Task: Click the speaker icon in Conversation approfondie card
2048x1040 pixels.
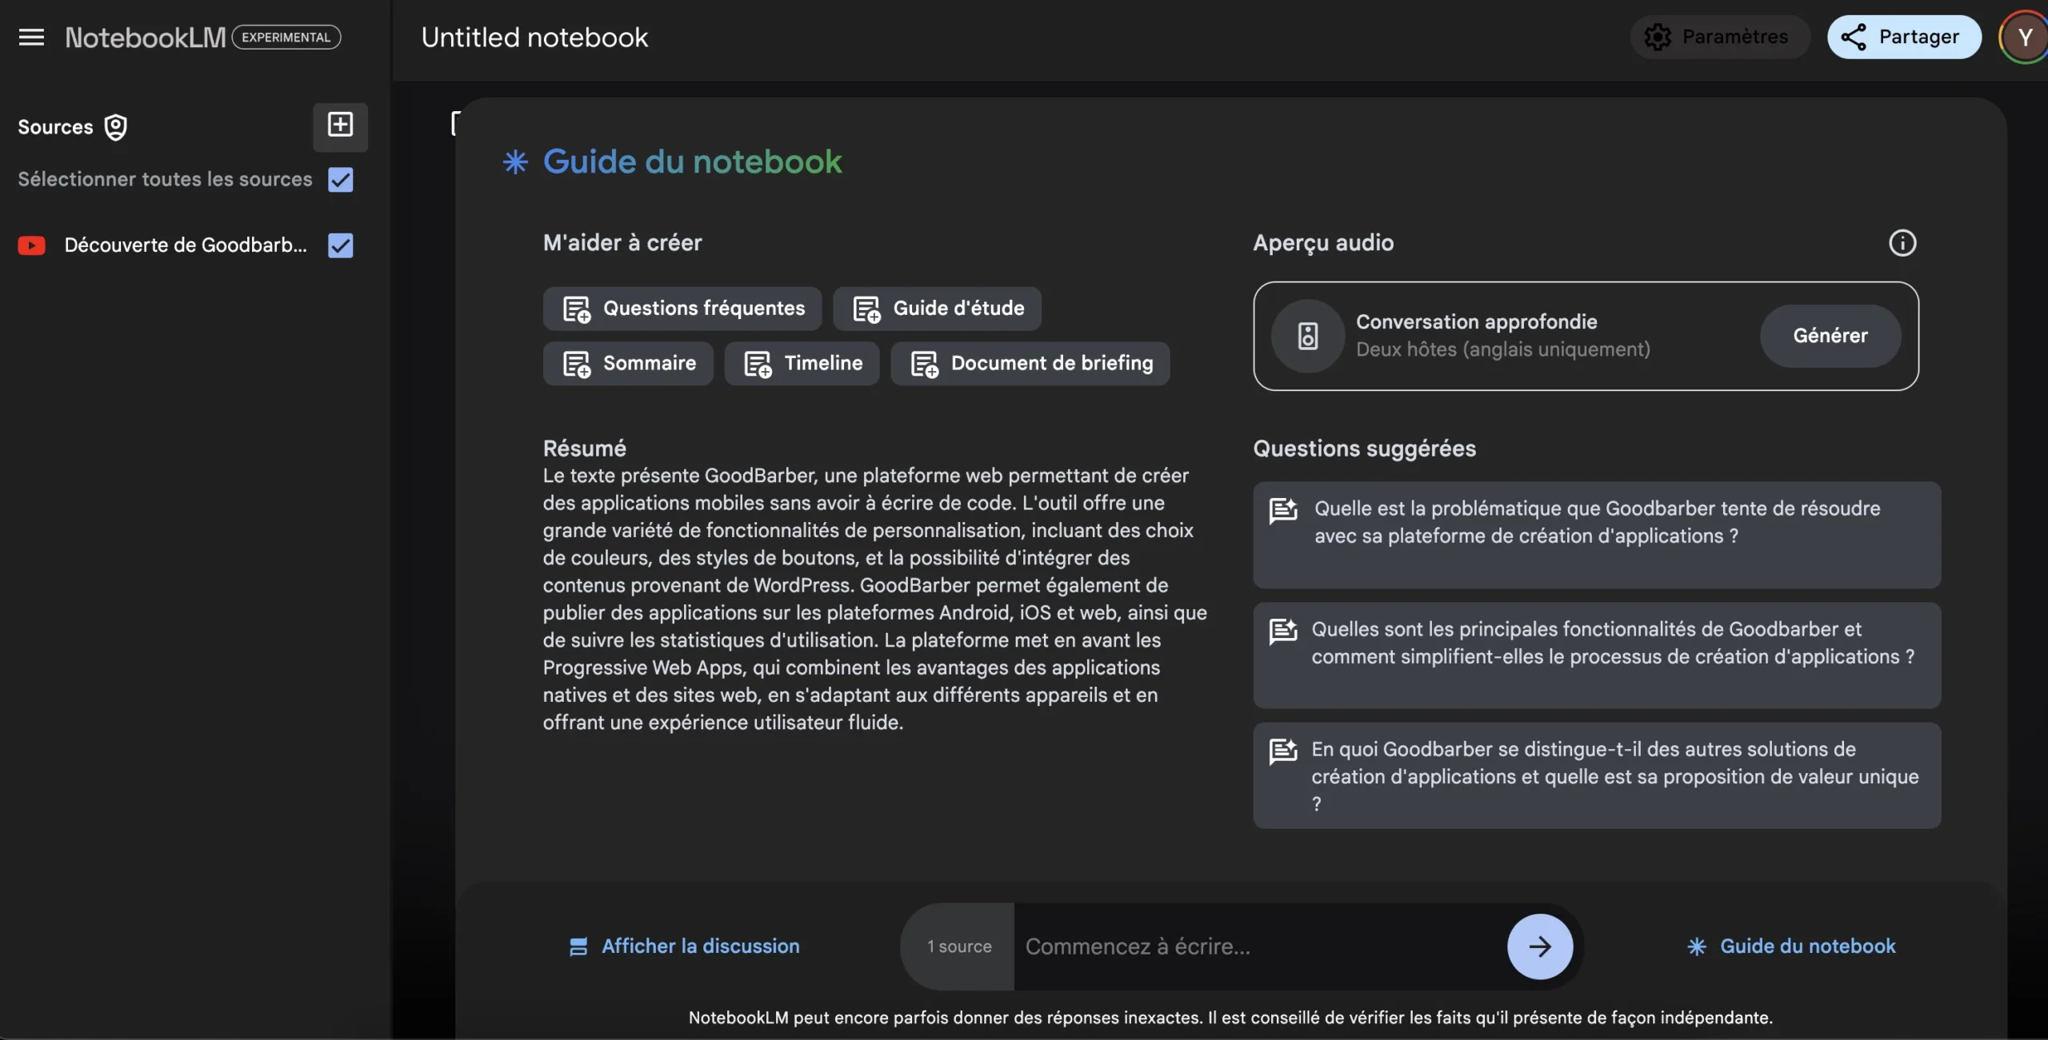Action: coord(1308,336)
